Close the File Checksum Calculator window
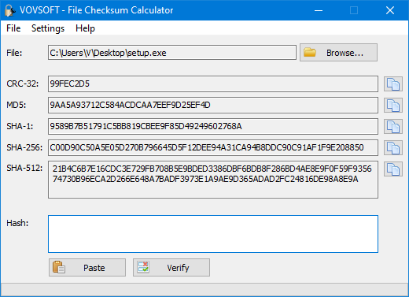409x297 pixels. [390, 10]
